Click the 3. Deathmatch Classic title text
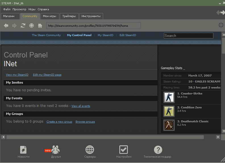Viewport: 225px width, 163px height. (x=193, y=121)
